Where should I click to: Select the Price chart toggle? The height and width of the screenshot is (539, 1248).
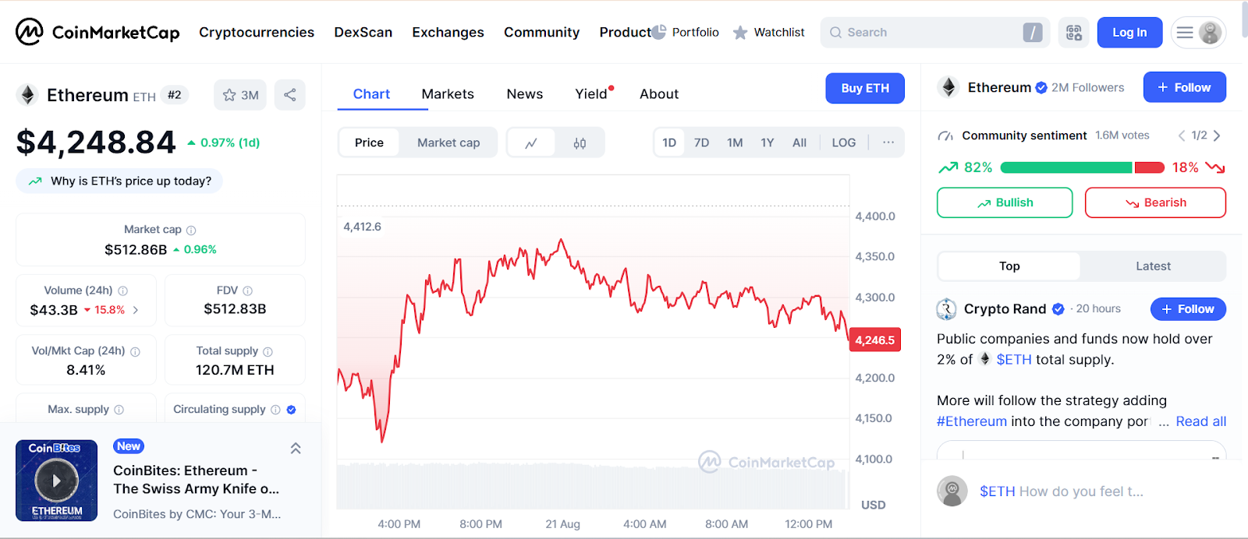(x=369, y=143)
